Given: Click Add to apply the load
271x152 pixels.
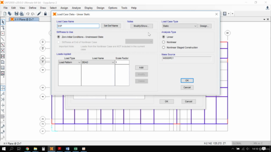Looking at the screenshot, I should click(x=141, y=68).
